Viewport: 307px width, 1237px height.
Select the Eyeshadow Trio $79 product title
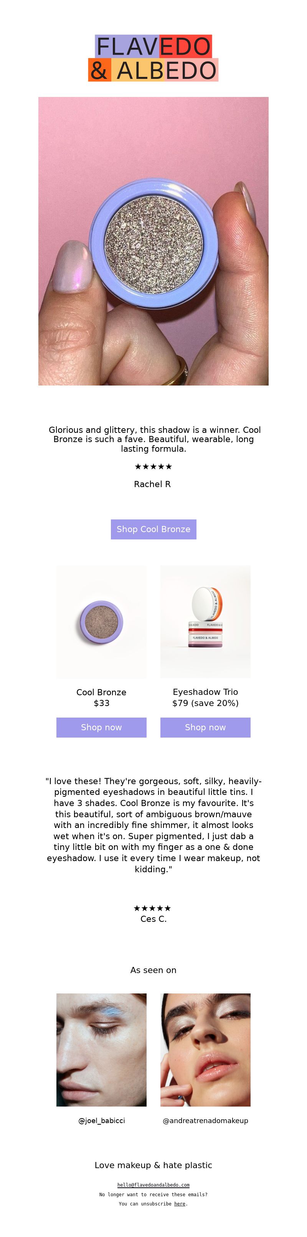click(205, 698)
